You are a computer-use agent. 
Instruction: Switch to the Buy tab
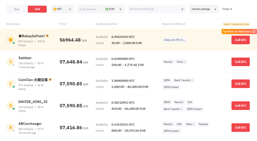17,9
